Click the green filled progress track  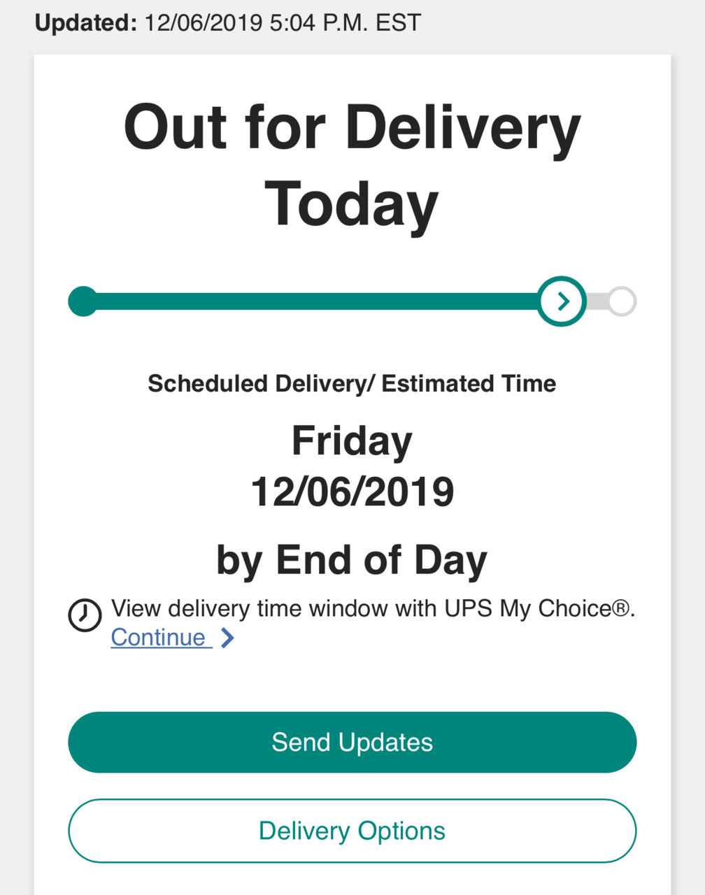tap(315, 301)
